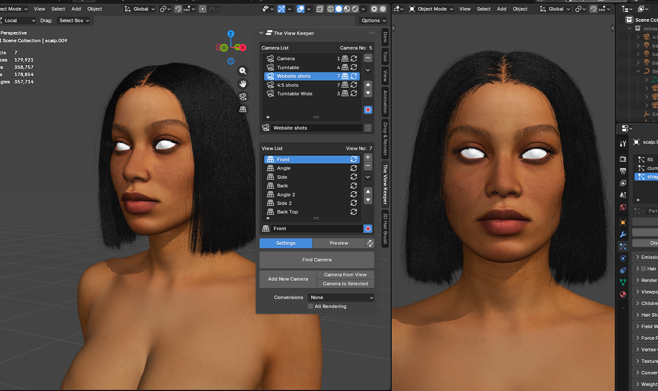Open the Conversions dropdown showing None

coord(340,297)
